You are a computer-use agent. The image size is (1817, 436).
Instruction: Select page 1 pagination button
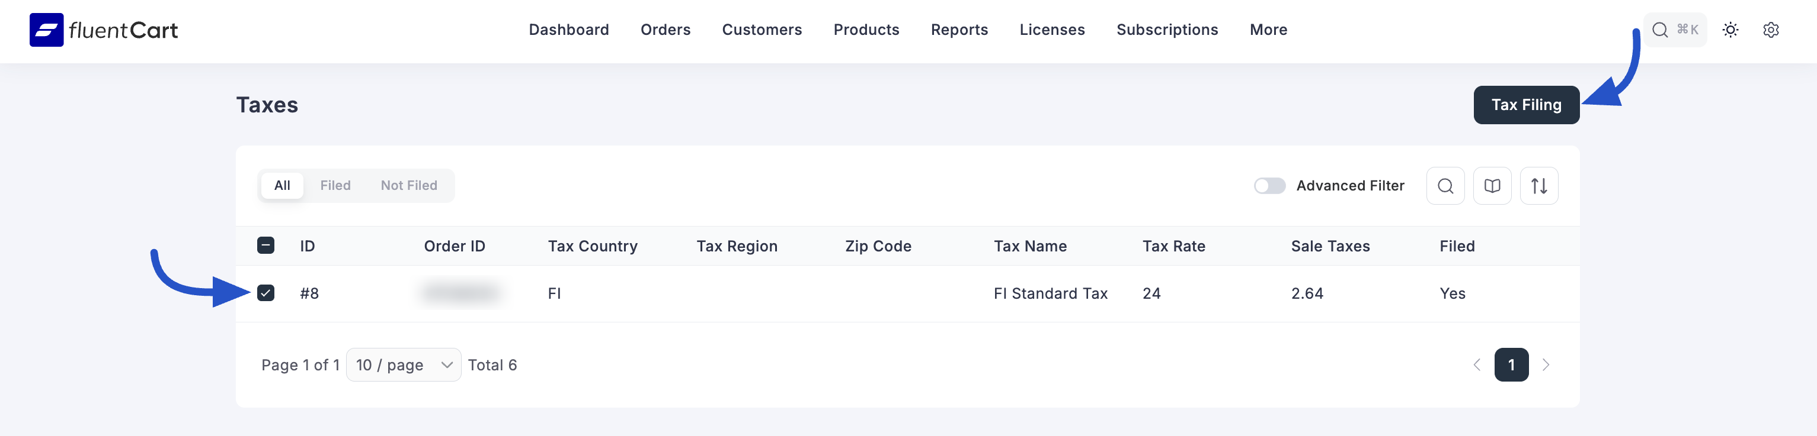click(x=1511, y=365)
